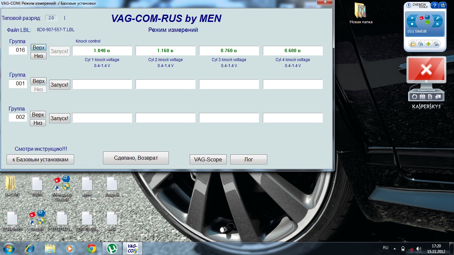The width and height of the screenshot is (454, 255).
Task: Click the Daemon Tools wrench settings icon
Action: 437,18
